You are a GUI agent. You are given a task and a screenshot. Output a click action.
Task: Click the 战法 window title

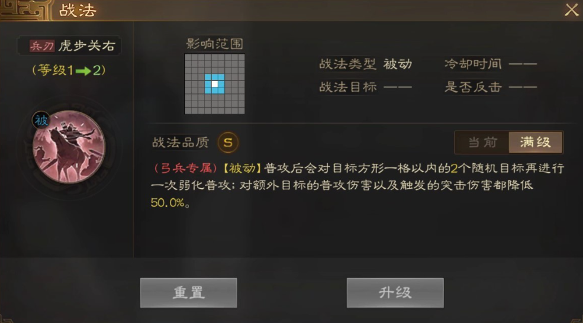(78, 11)
